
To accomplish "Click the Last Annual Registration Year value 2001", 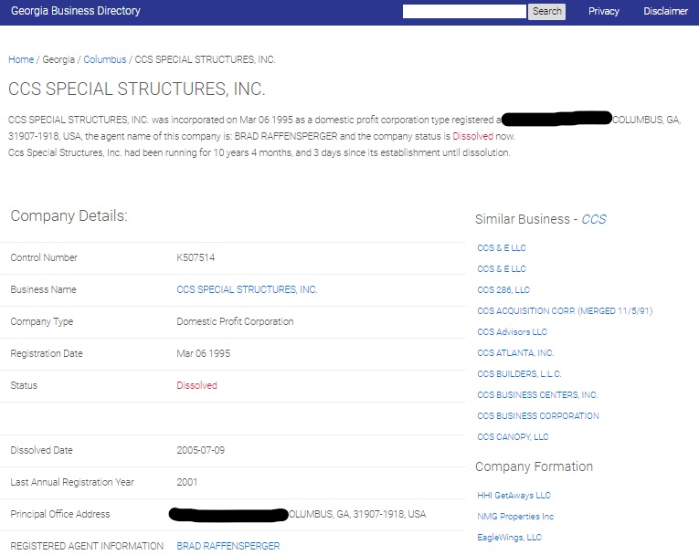I will tap(186, 482).
